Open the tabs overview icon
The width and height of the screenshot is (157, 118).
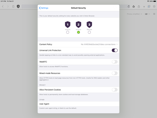(x=149, y=7)
